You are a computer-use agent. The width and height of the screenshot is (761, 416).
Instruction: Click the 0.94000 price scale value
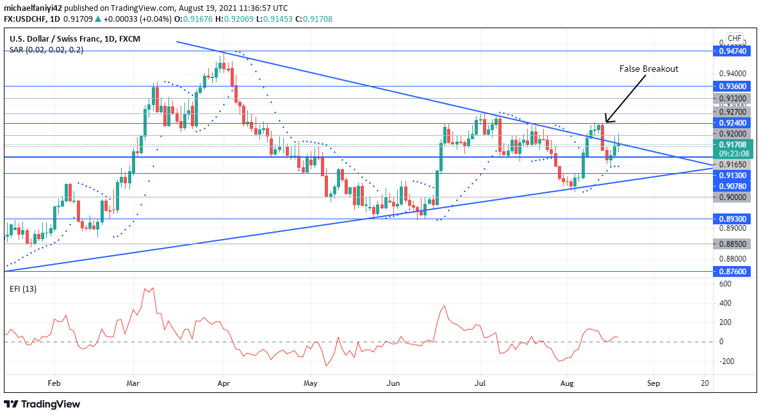(732, 74)
